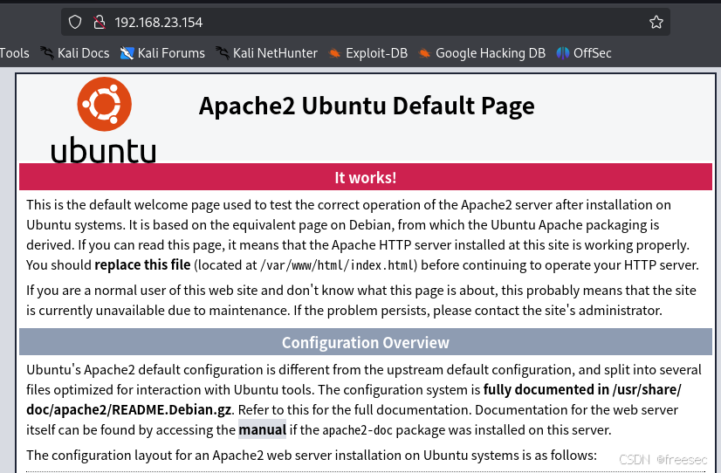Bookmark this page with the star icon
Image resolution: width=721 pixels, height=473 pixels.
pyautogui.click(x=656, y=22)
